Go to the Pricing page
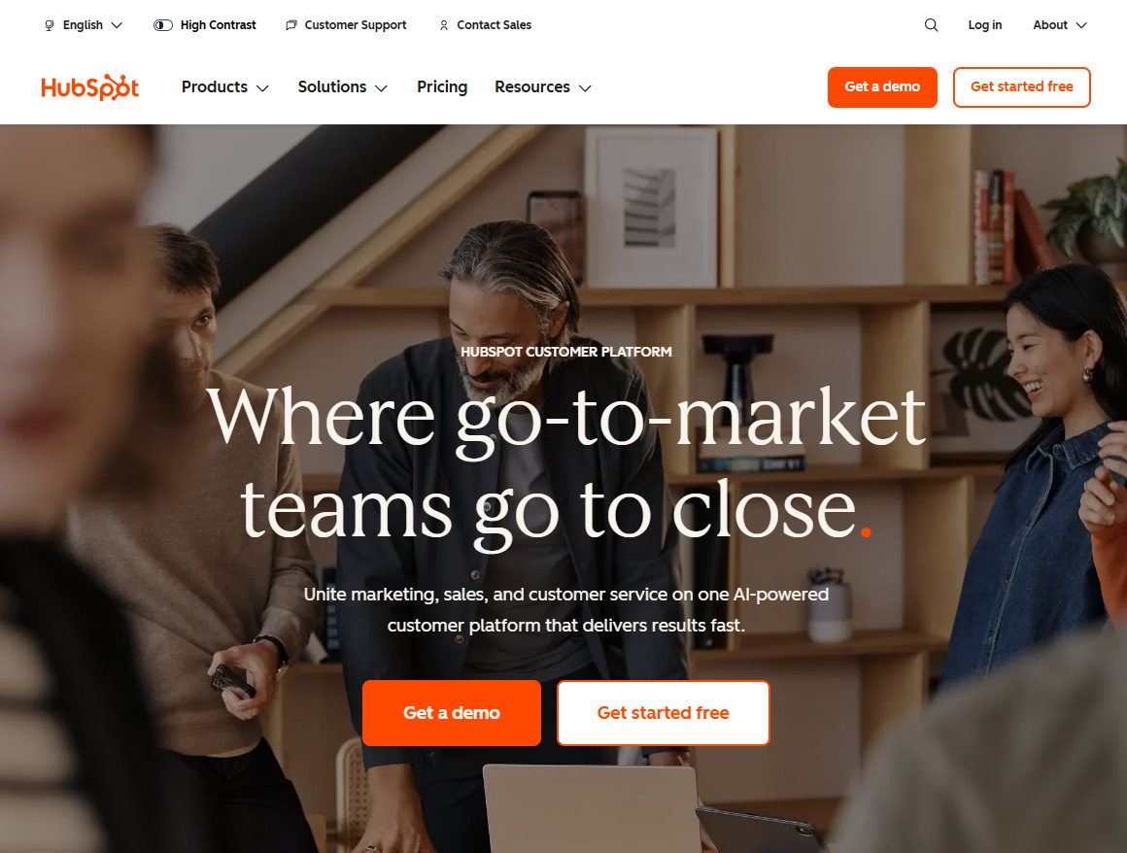 click(x=442, y=87)
